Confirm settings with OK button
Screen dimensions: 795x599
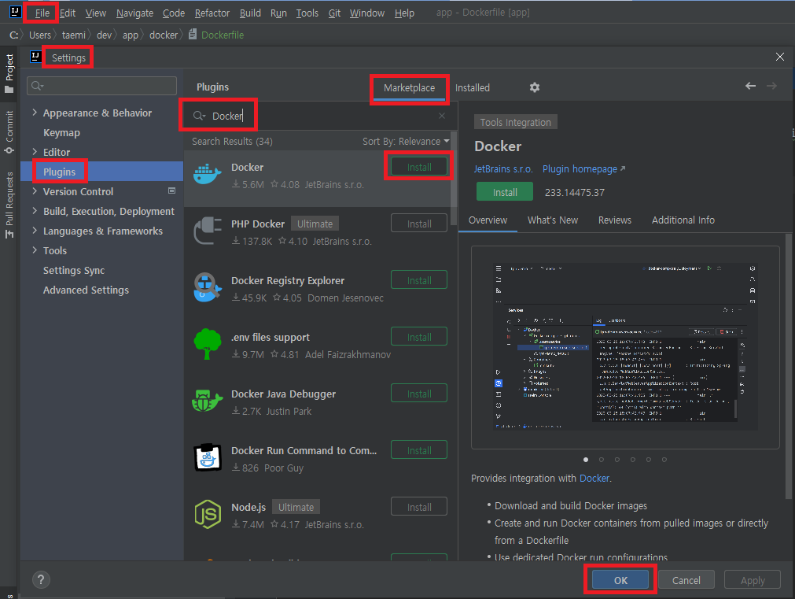(x=620, y=579)
